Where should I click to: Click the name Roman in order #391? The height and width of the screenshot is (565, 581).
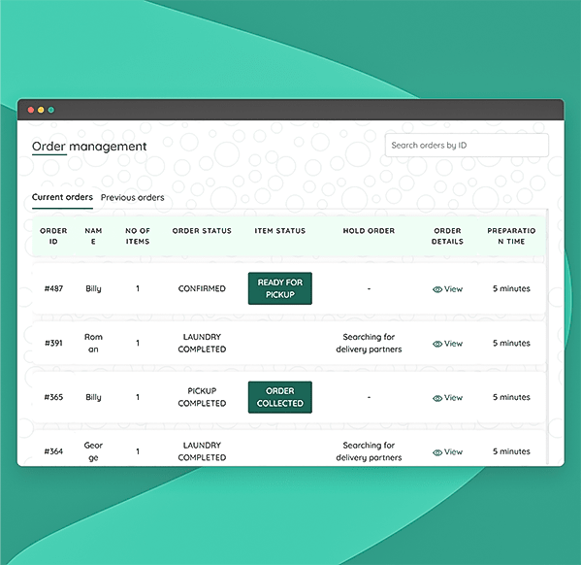pos(93,343)
